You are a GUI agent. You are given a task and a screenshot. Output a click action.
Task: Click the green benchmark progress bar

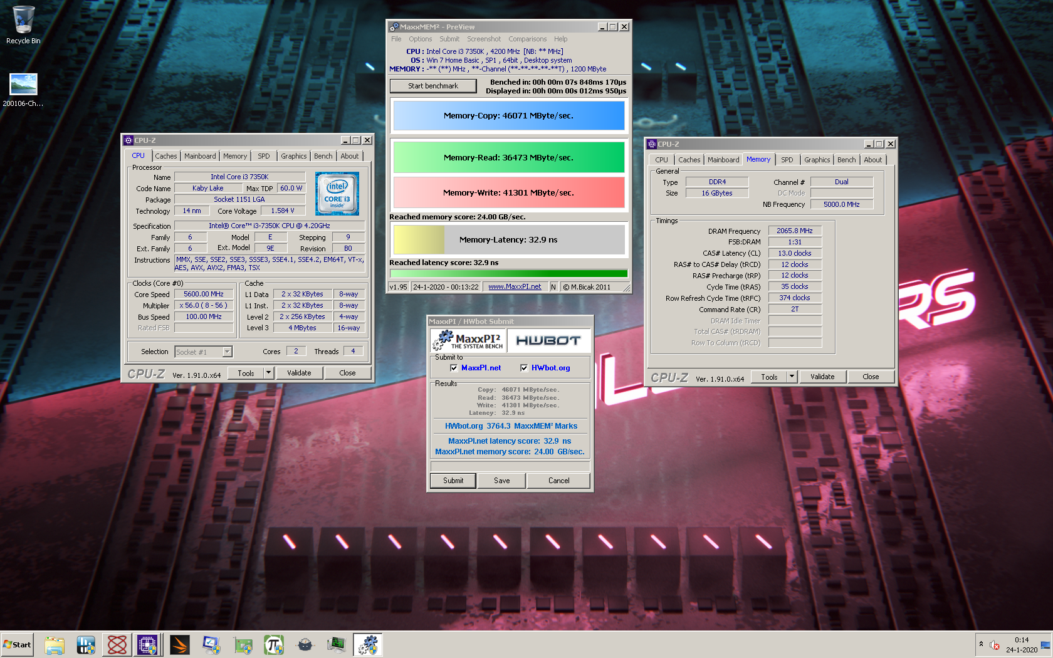(x=509, y=273)
